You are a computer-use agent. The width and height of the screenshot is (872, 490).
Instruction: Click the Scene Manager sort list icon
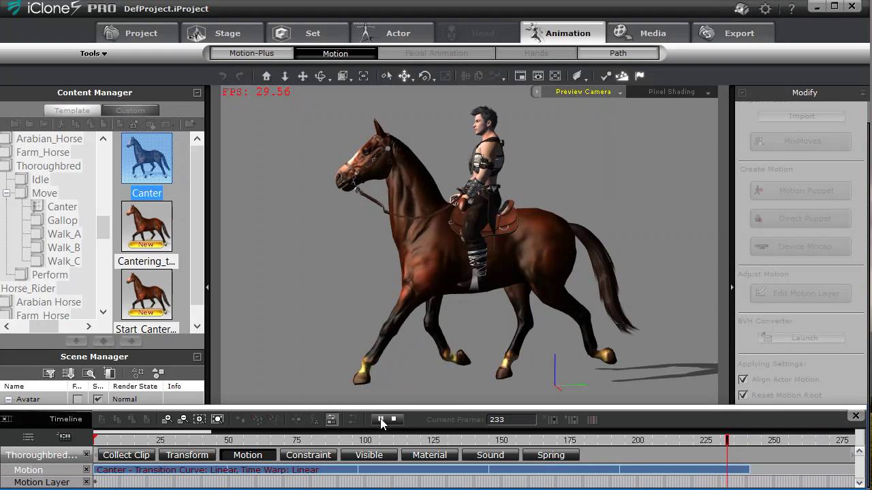coord(69,373)
